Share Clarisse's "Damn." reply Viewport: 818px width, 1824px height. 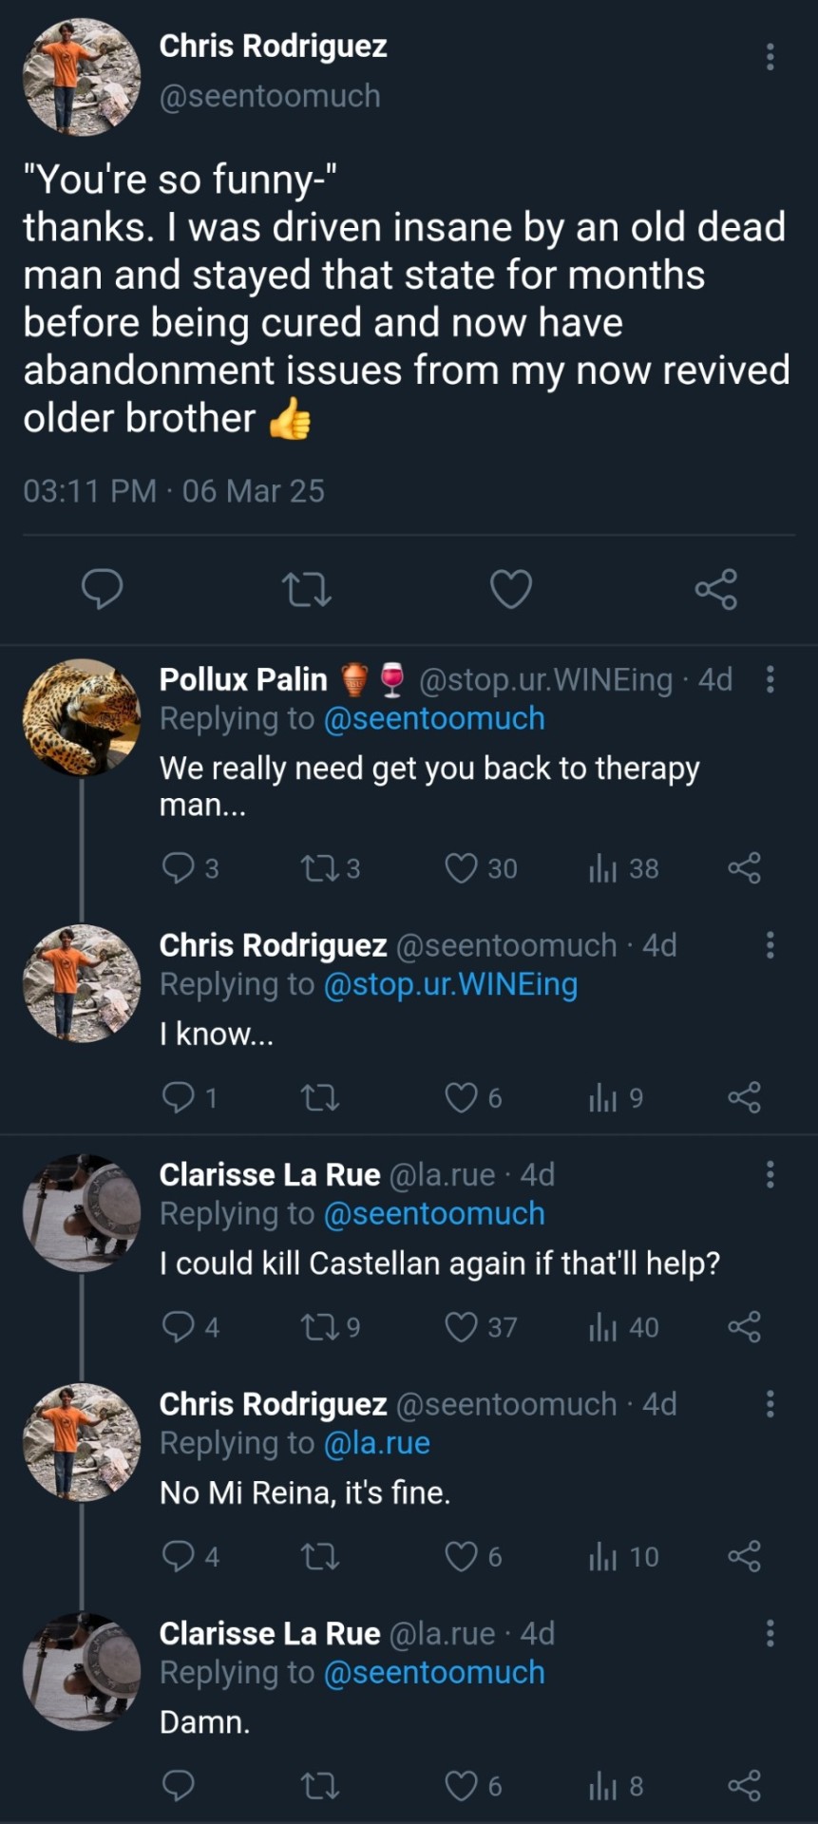tap(744, 1786)
